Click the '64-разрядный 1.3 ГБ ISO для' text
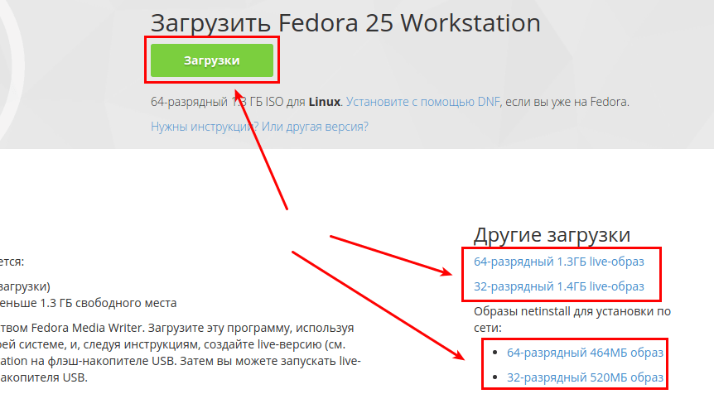The height and width of the screenshot is (394, 714). [228, 102]
